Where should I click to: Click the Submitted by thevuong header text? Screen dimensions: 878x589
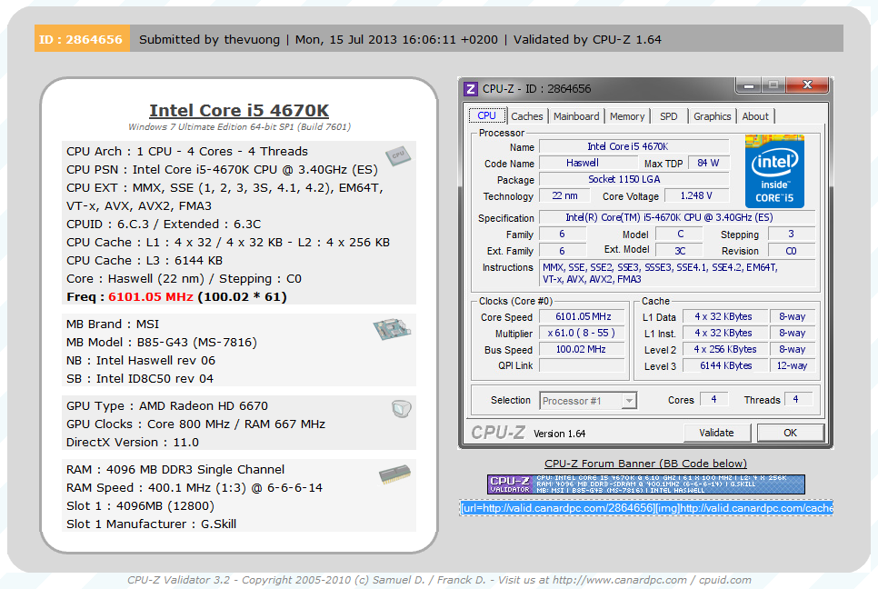pyautogui.click(x=209, y=39)
